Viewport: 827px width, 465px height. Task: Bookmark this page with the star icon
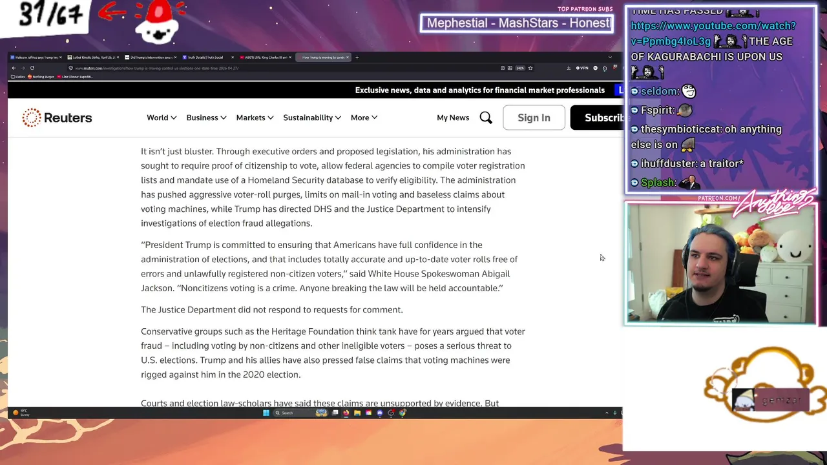coord(530,68)
